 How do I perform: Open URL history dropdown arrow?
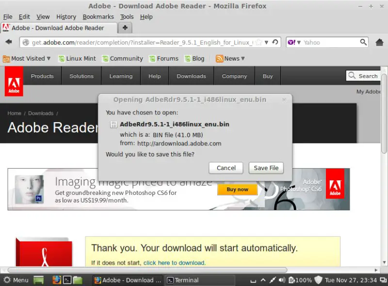coord(266,42)
